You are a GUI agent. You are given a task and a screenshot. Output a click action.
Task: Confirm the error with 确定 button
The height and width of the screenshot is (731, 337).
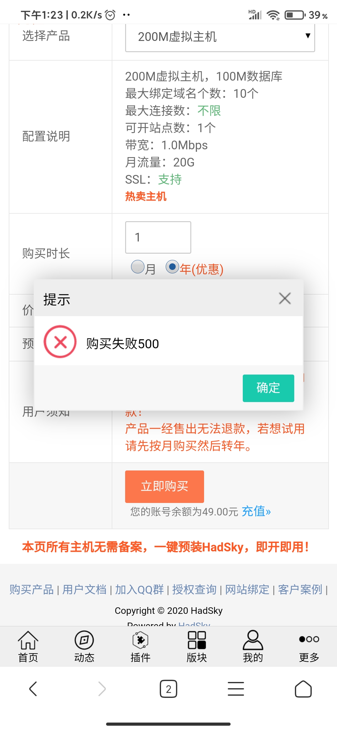(268, 388)
